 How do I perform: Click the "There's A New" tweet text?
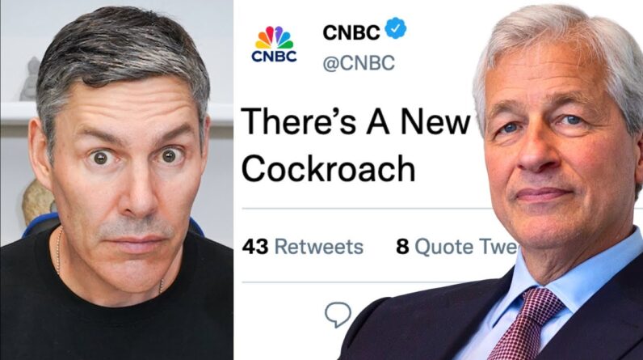tap(355, 121)
